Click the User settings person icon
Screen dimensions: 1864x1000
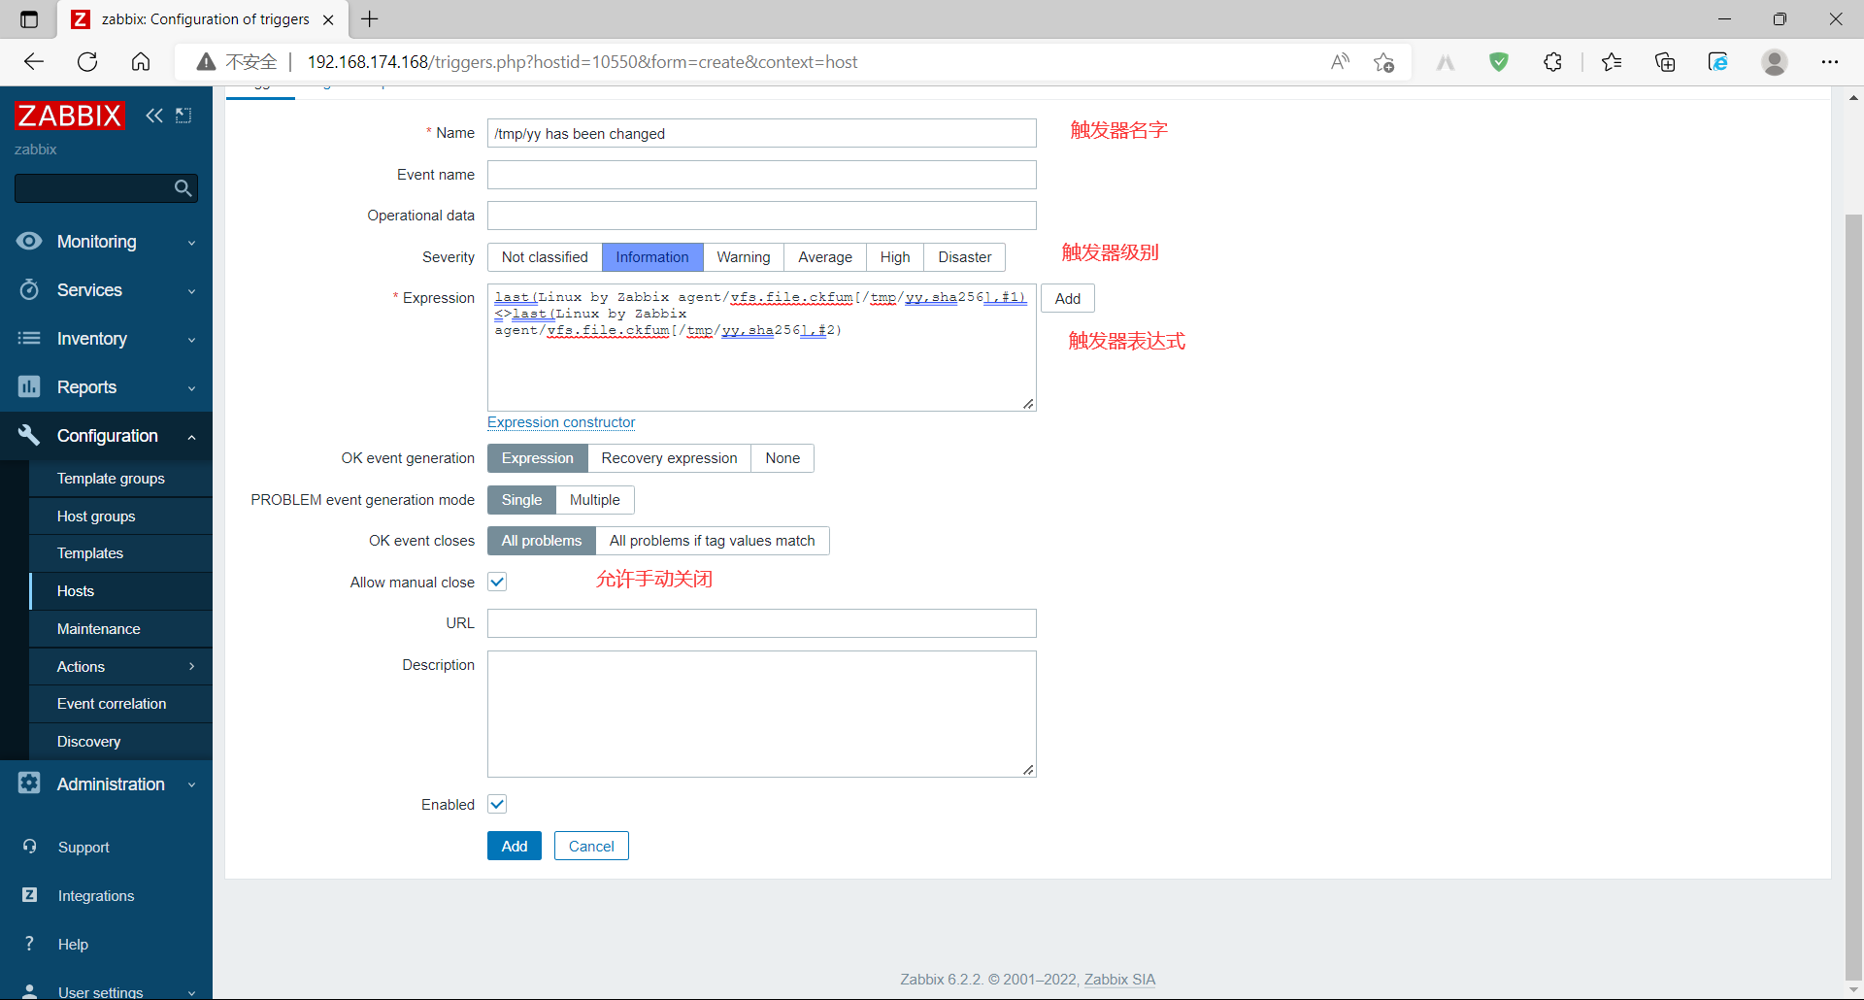(x=30, y=991)
